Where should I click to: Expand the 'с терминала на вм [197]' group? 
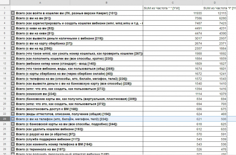click(x=13, y=149)
